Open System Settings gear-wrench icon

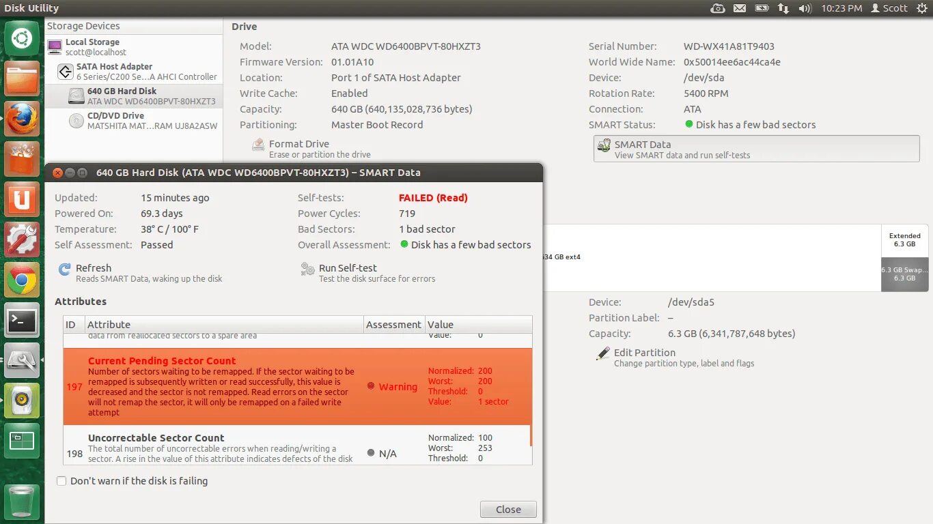pyautogui.click(x=22, y=239)
